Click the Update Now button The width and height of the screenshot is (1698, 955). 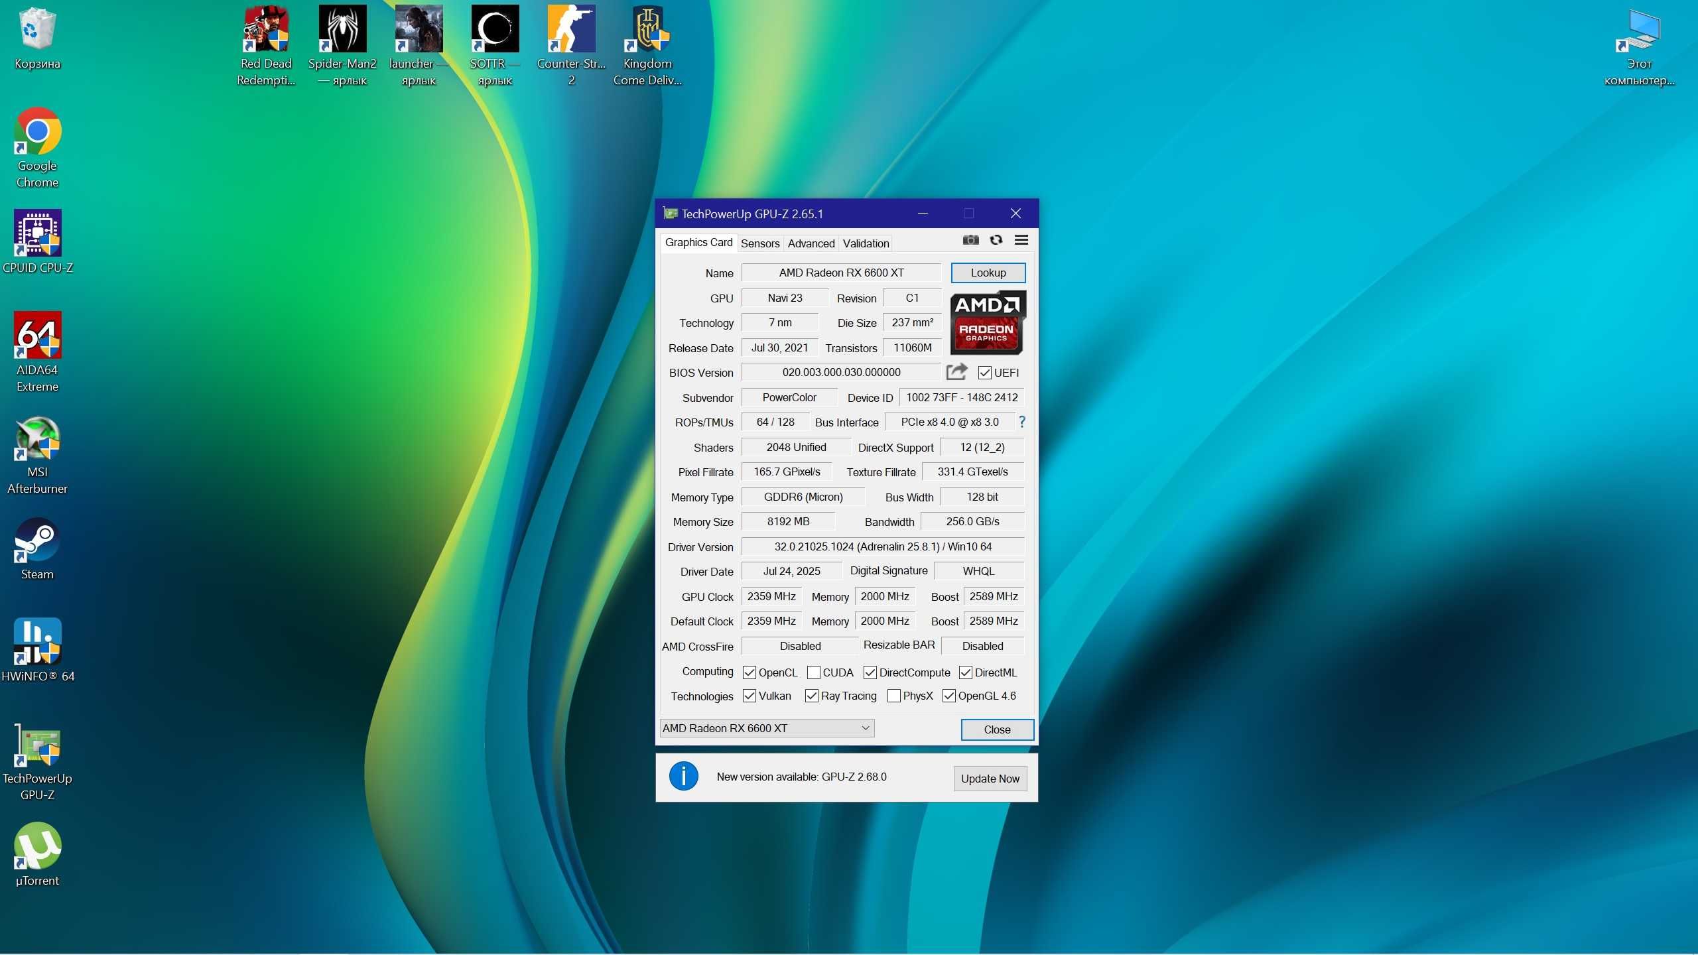click(x=990, y=779)
